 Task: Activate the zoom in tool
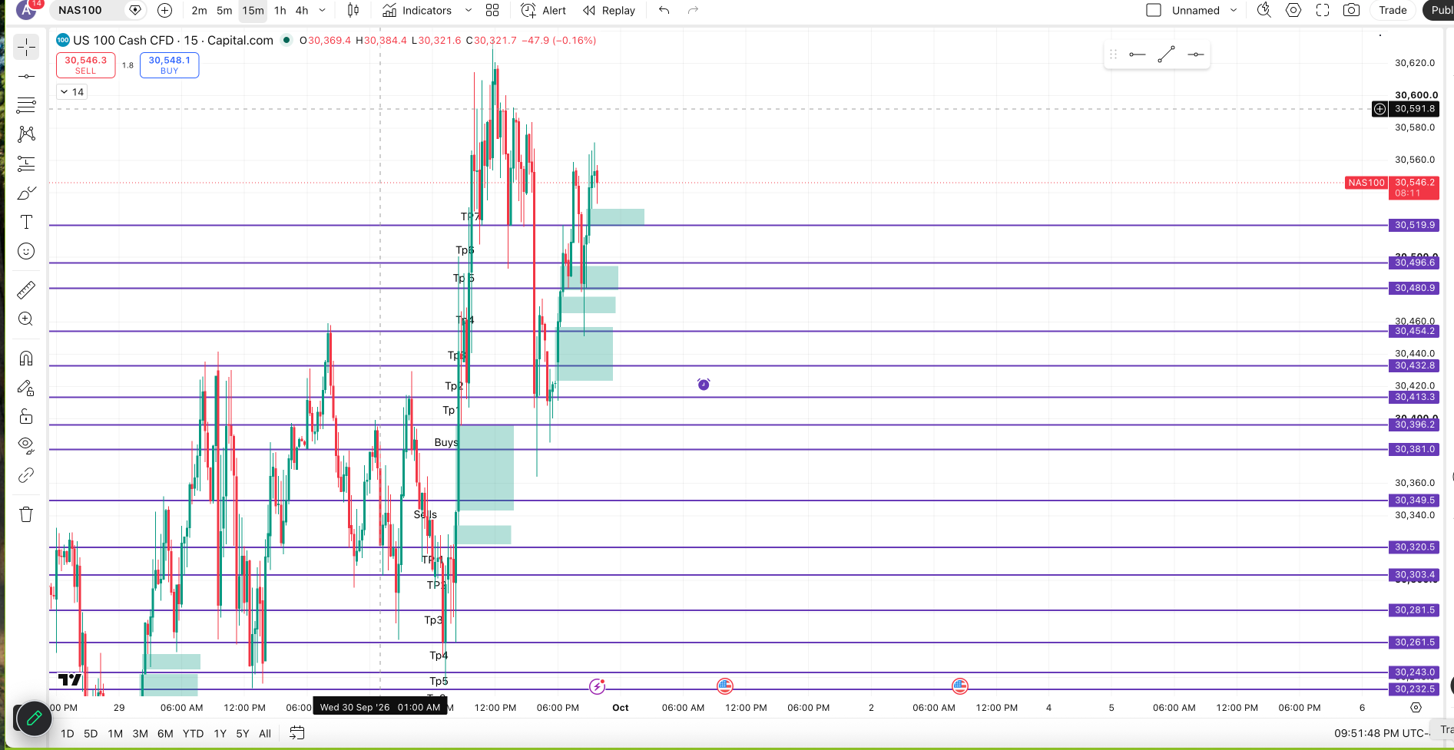coord(26,319)
